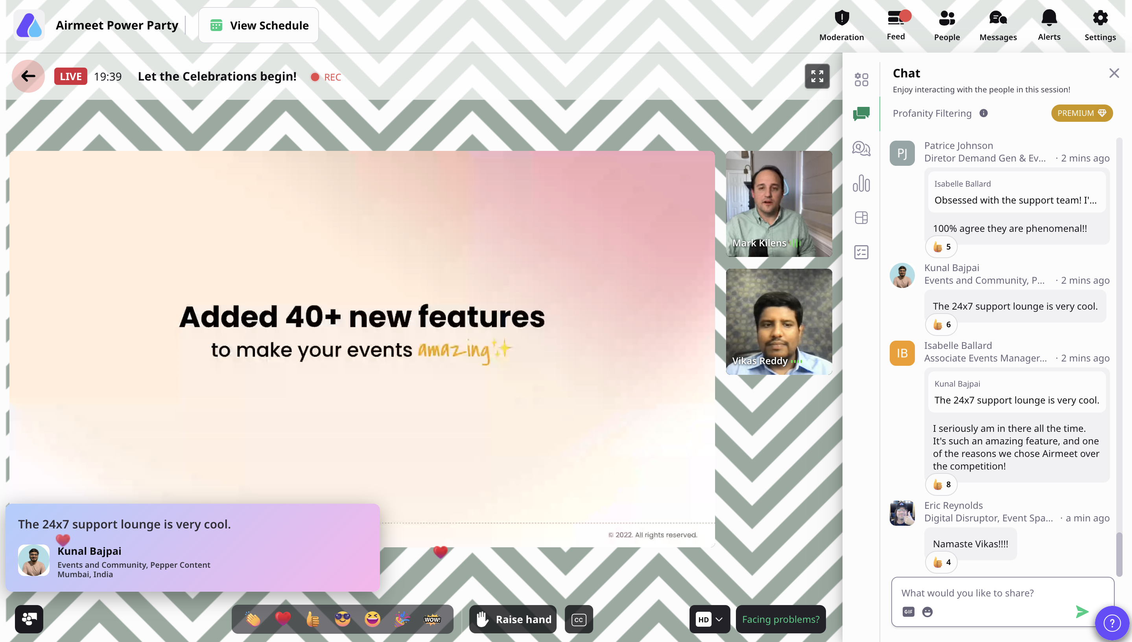This screenshot has width=1132, height=642.
Task: Open emoji picker in chat input
Action: (x=927, y=612)
